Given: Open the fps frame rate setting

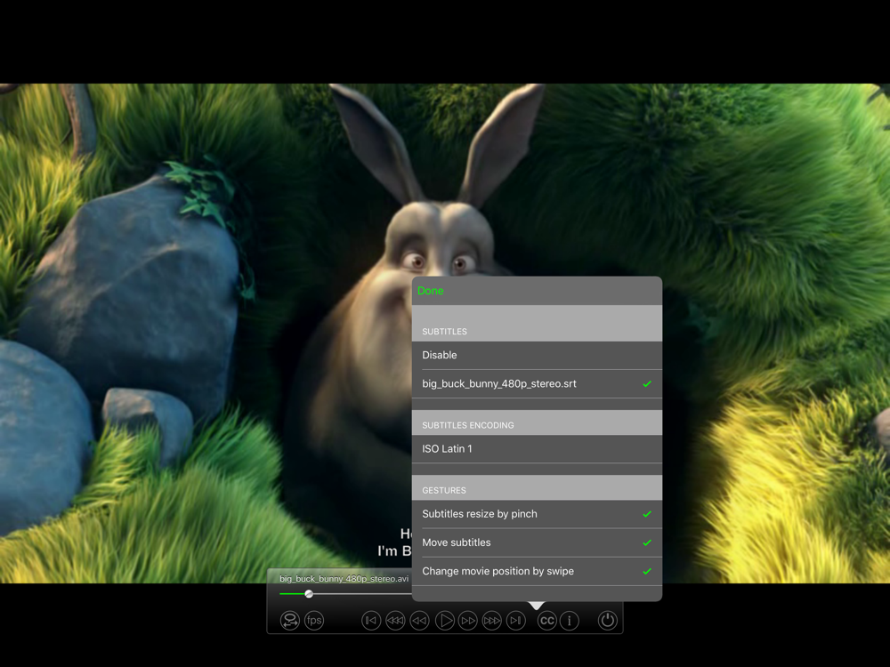Looking at the screenshot, I should pos(314,621).
